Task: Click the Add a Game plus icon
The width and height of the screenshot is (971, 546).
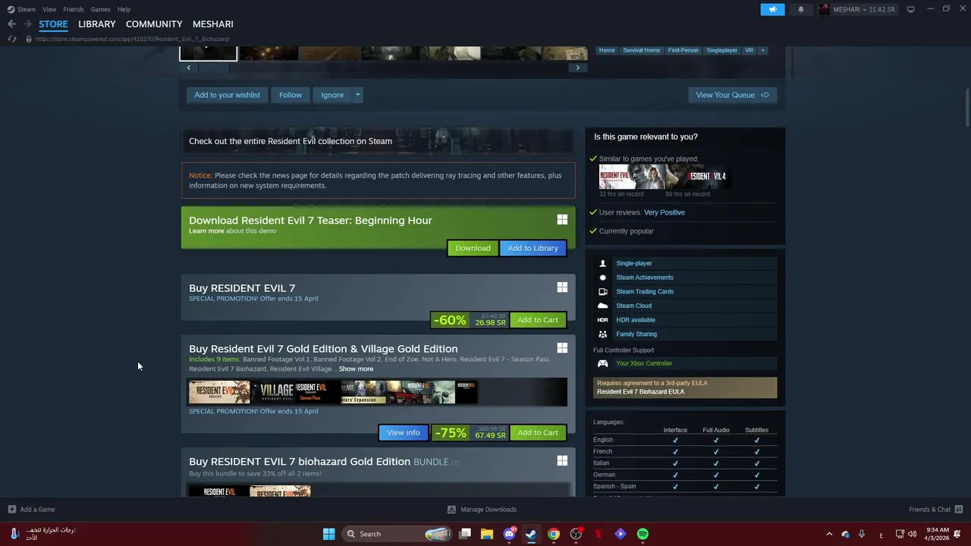Action: pyautogui.click(x=11, y=510)
